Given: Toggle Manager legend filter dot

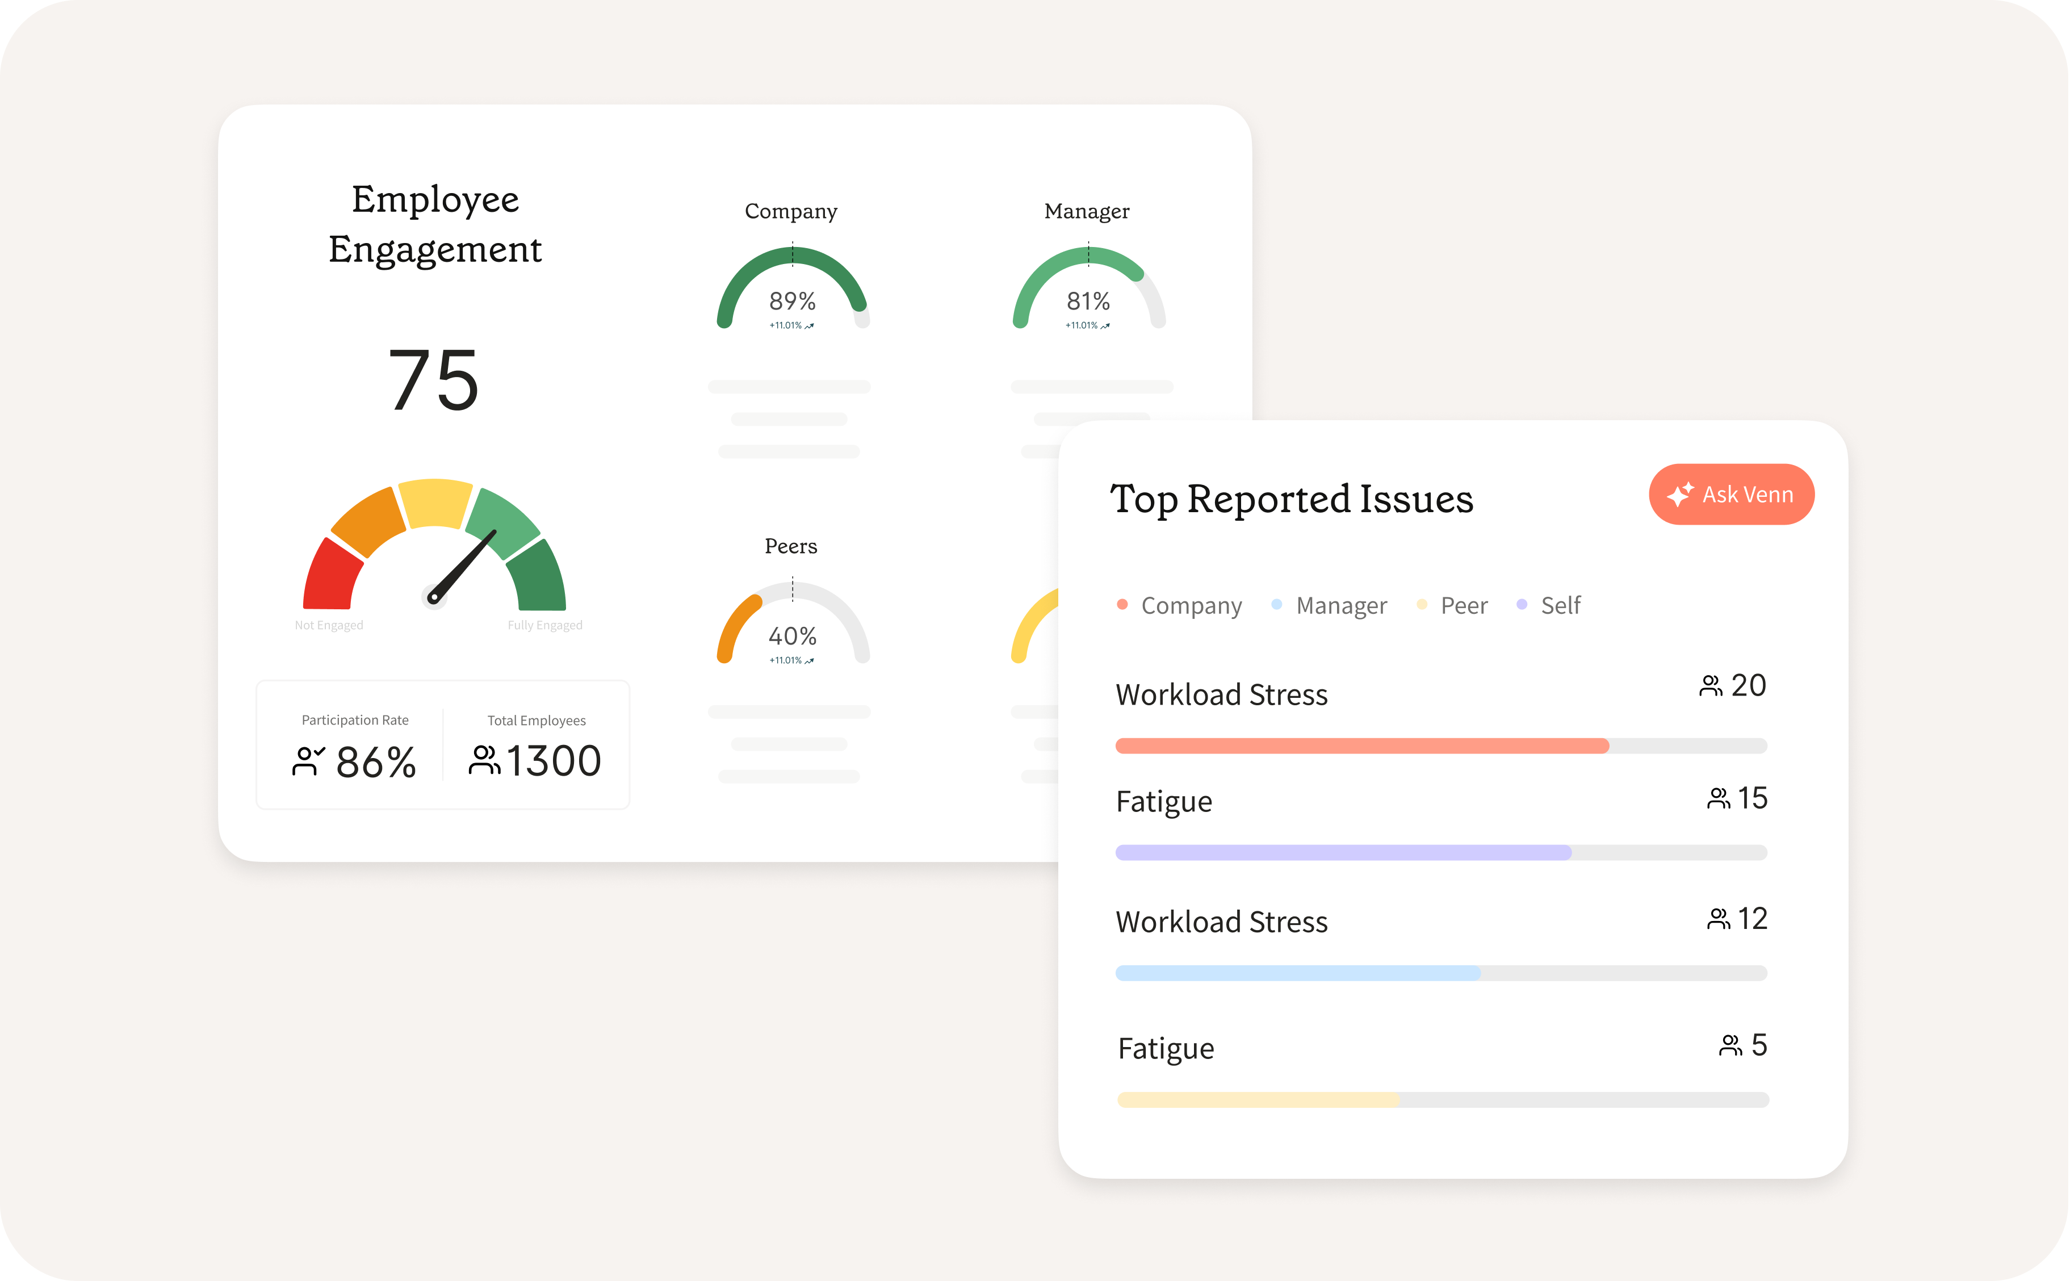Looking at the screenshot, I should coord(1276,604).
